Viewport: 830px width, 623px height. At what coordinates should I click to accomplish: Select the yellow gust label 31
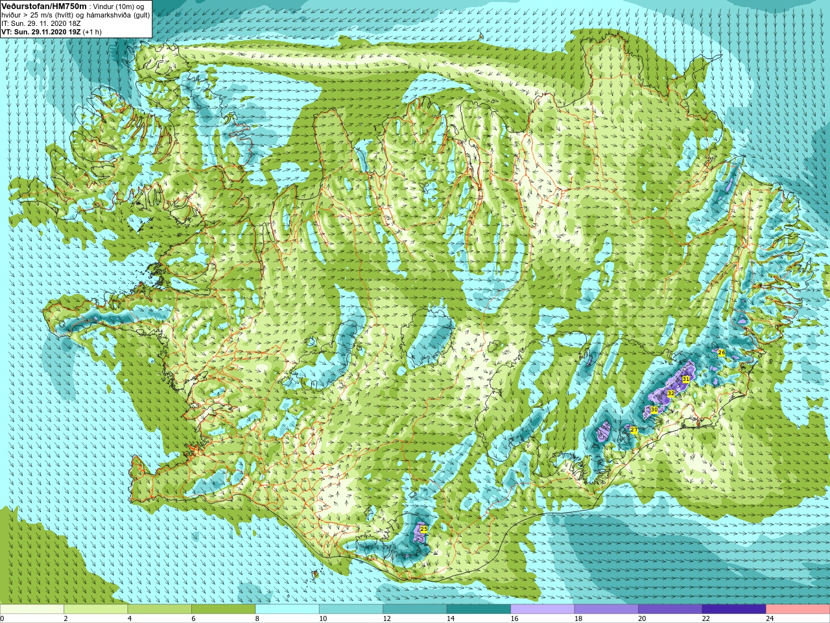pos(686,378)
